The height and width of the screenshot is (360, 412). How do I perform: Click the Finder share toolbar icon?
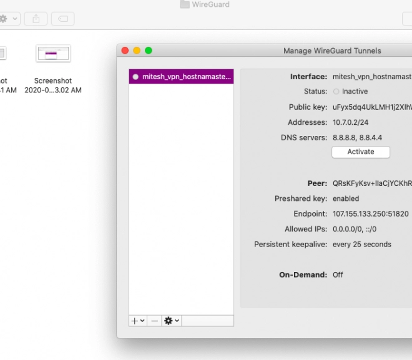[36, 19]
